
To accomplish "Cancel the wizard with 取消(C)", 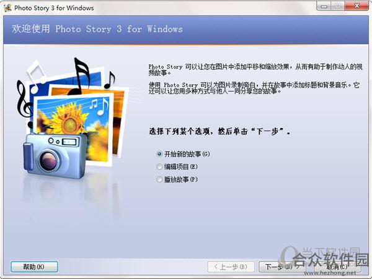I will pyautogui.click(x=338, y=267).
